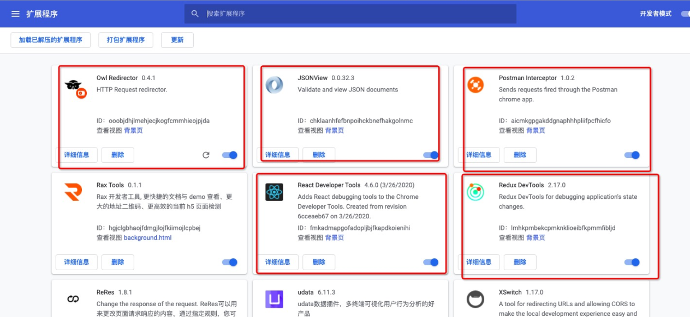Click the 打包扩展程序 button
Screen dimensions: 690x317
tap(126, 40)
